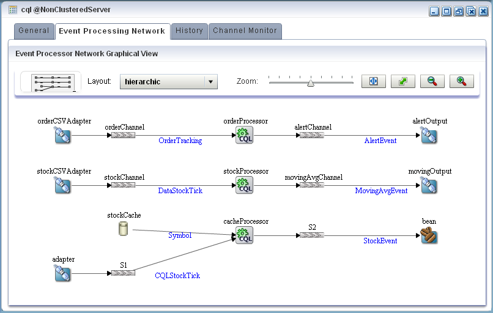Open the History tab
493x313 pixels.
point(189,31)
